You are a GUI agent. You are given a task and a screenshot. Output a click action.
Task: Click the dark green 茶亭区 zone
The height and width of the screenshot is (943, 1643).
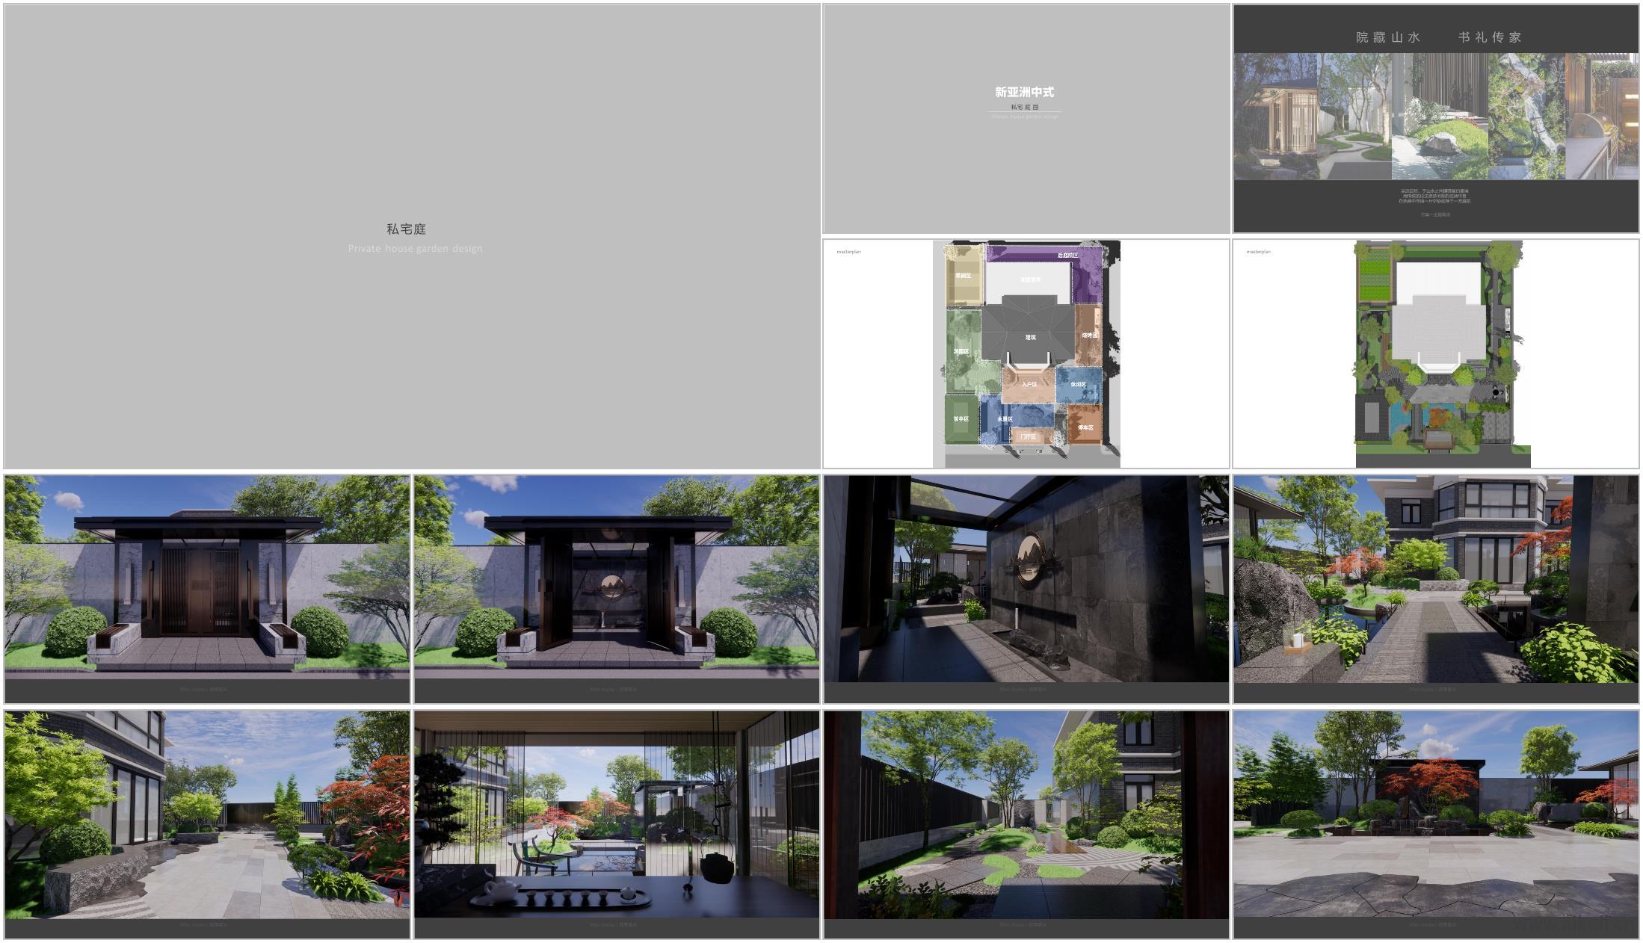coord(961,418)
